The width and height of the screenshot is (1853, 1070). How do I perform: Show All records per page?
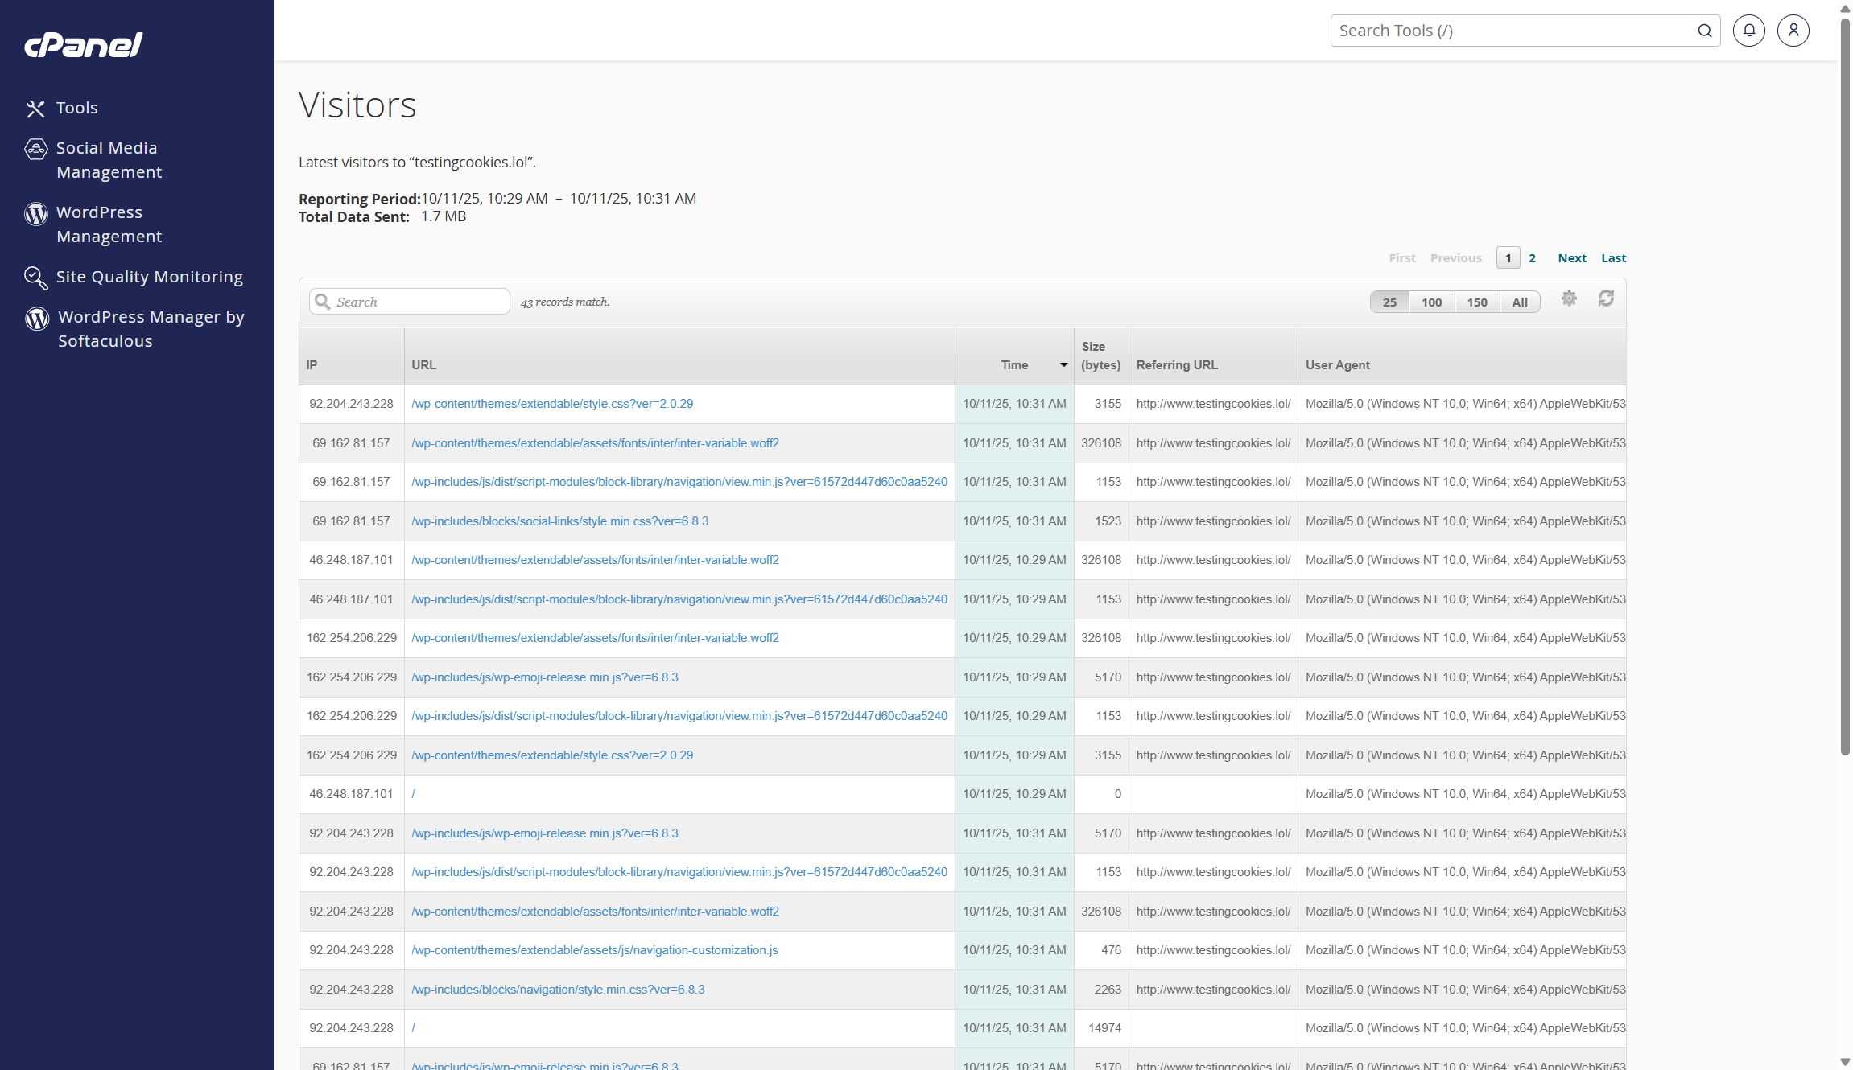coord(1519,302)
